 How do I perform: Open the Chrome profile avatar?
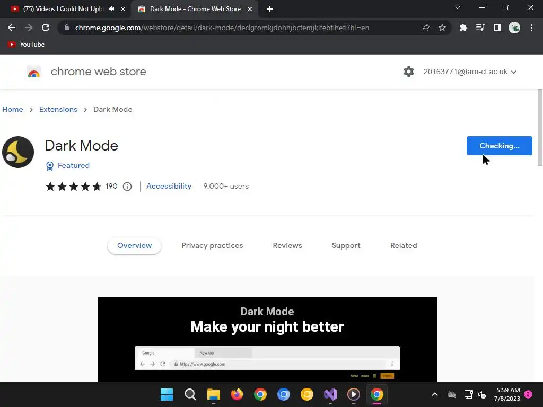[x=514, y=28]
